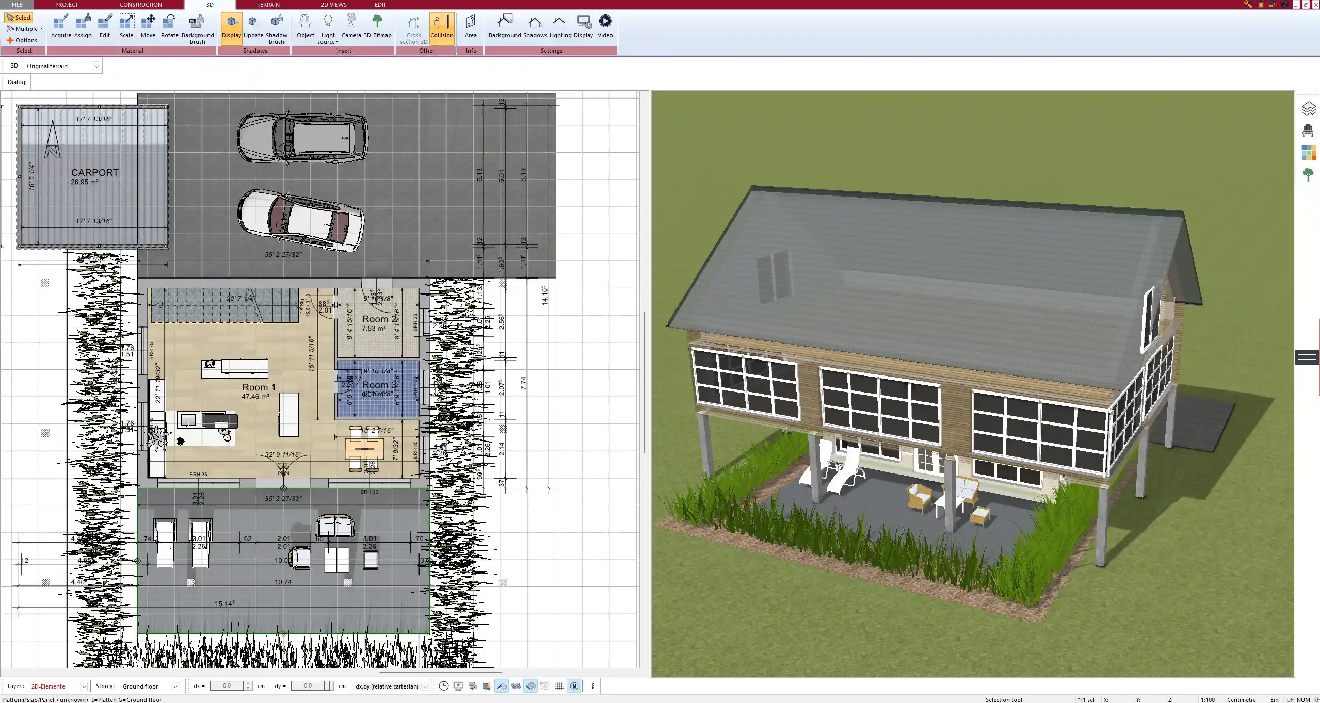Open the Original terrain dropdown
The image size is (1320, 703).
[x=97, y=66]
